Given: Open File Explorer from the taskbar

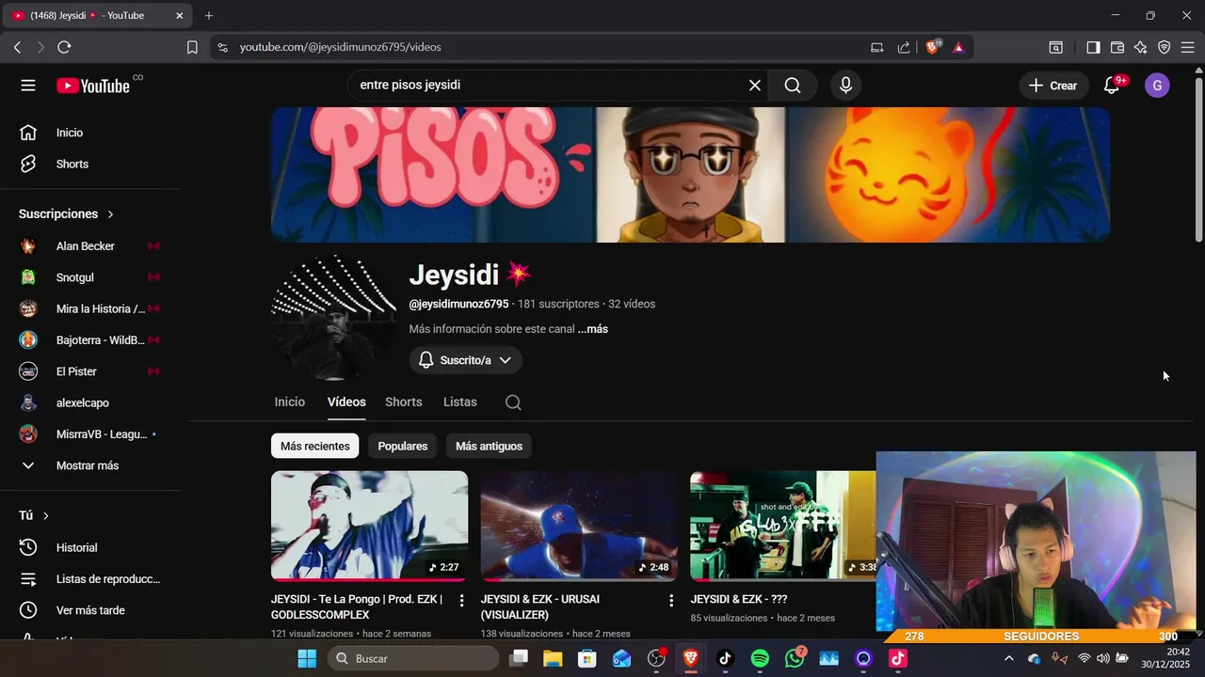Looking at the screenshot, I should [x=553, y=658].
